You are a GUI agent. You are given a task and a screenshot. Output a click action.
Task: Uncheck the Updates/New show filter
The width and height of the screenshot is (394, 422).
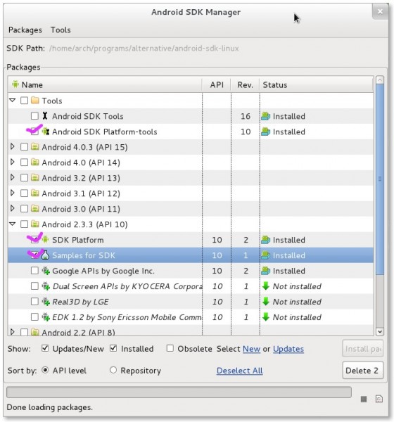45,348
